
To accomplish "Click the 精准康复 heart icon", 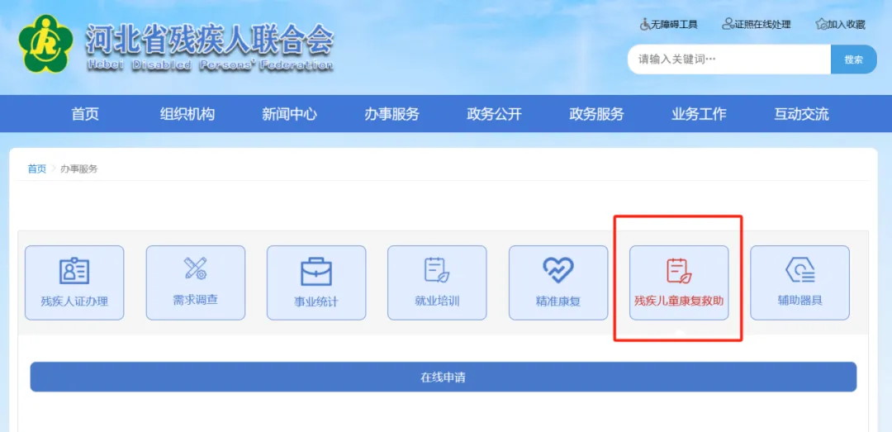I will pyautogui.click(x=558, y=270).
